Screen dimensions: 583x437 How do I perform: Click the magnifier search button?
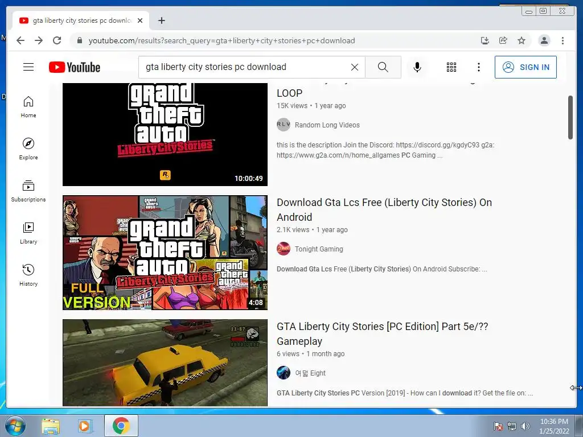click(x=383, y=67)
